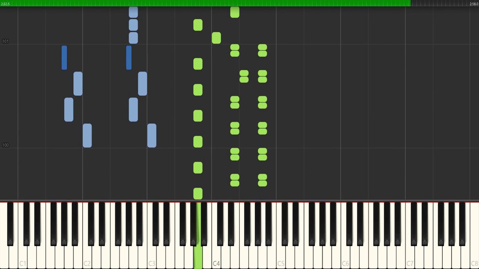Click the 2:32.5 elapsed time label
Viewport: 479px width, 269px height.
pos(5,4)
